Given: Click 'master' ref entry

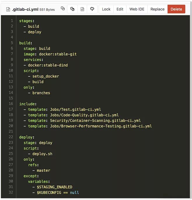Looking at the screenshot, I should pyautogui.click(x=43, y=170).
